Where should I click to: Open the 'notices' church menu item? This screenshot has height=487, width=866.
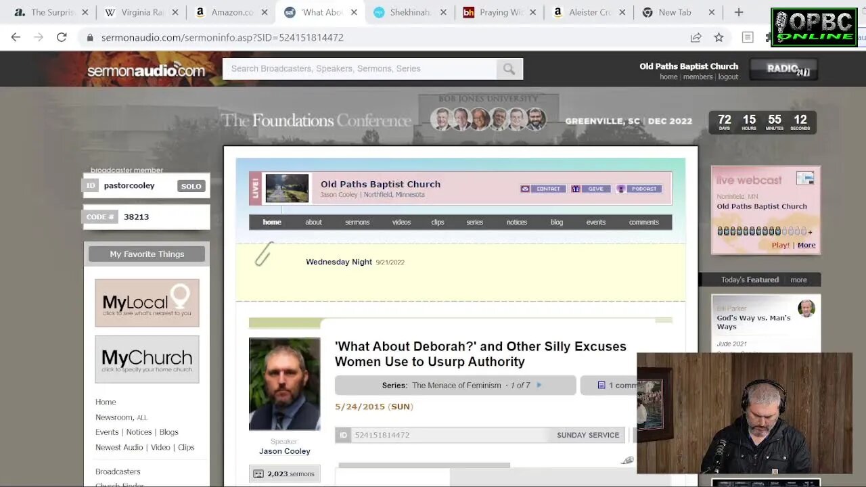517,222
